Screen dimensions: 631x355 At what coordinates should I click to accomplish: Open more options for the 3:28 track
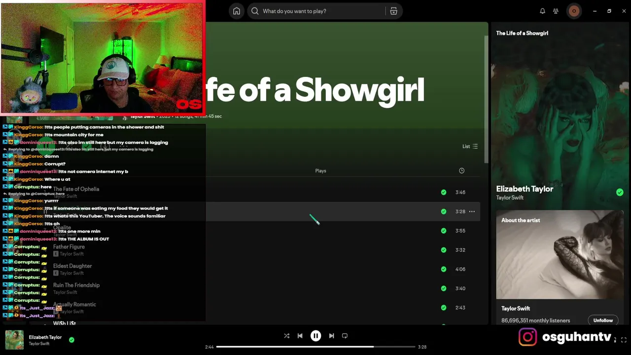pyautogui.click(x=472, y=212)
